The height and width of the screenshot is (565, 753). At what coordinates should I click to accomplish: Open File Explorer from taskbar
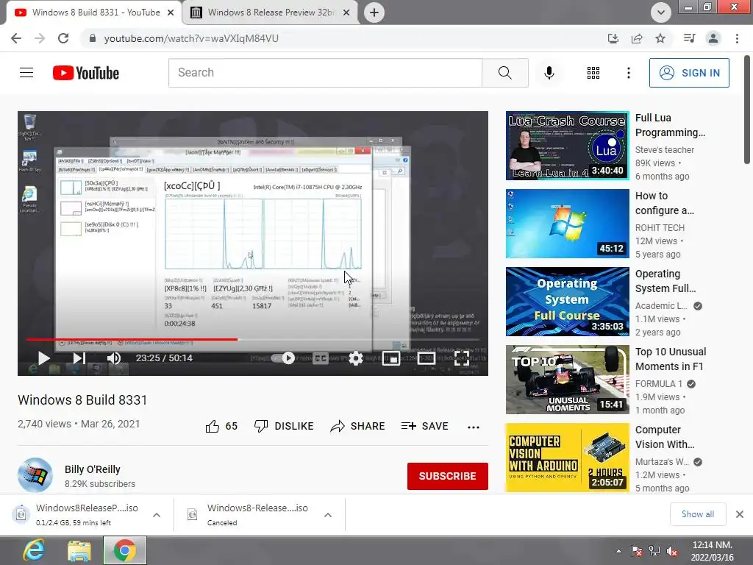(x=79, y=550)
